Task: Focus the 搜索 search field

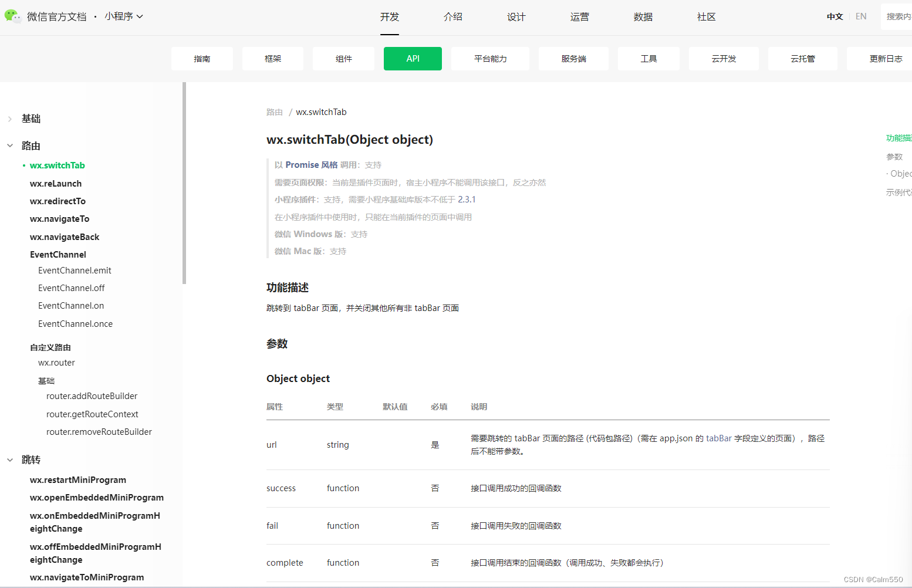Action: point(897,16)
